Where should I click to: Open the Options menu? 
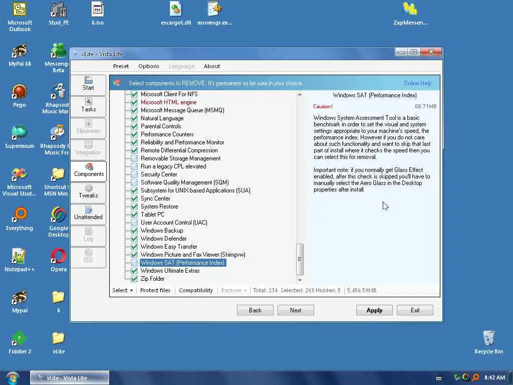point(149,66)
